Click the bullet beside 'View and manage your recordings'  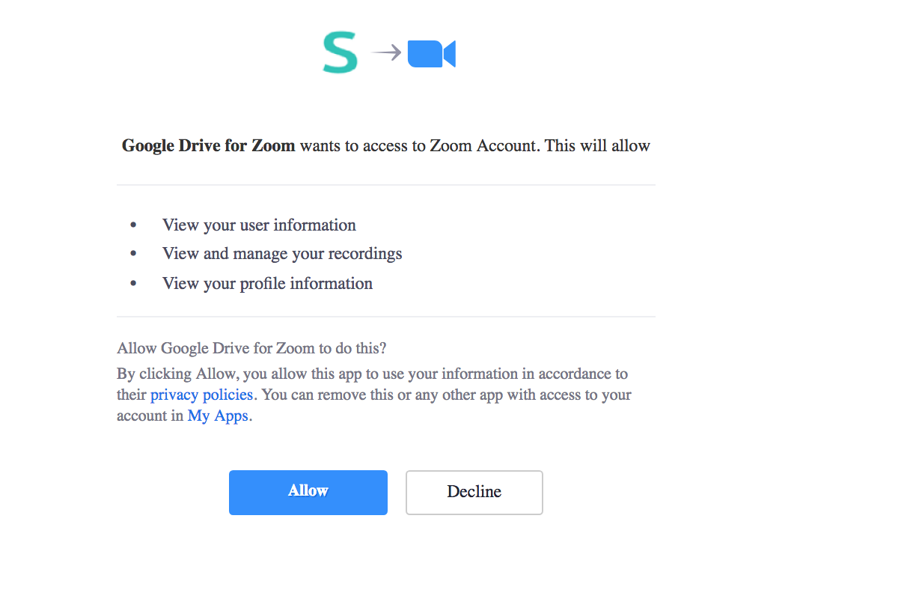134,254
